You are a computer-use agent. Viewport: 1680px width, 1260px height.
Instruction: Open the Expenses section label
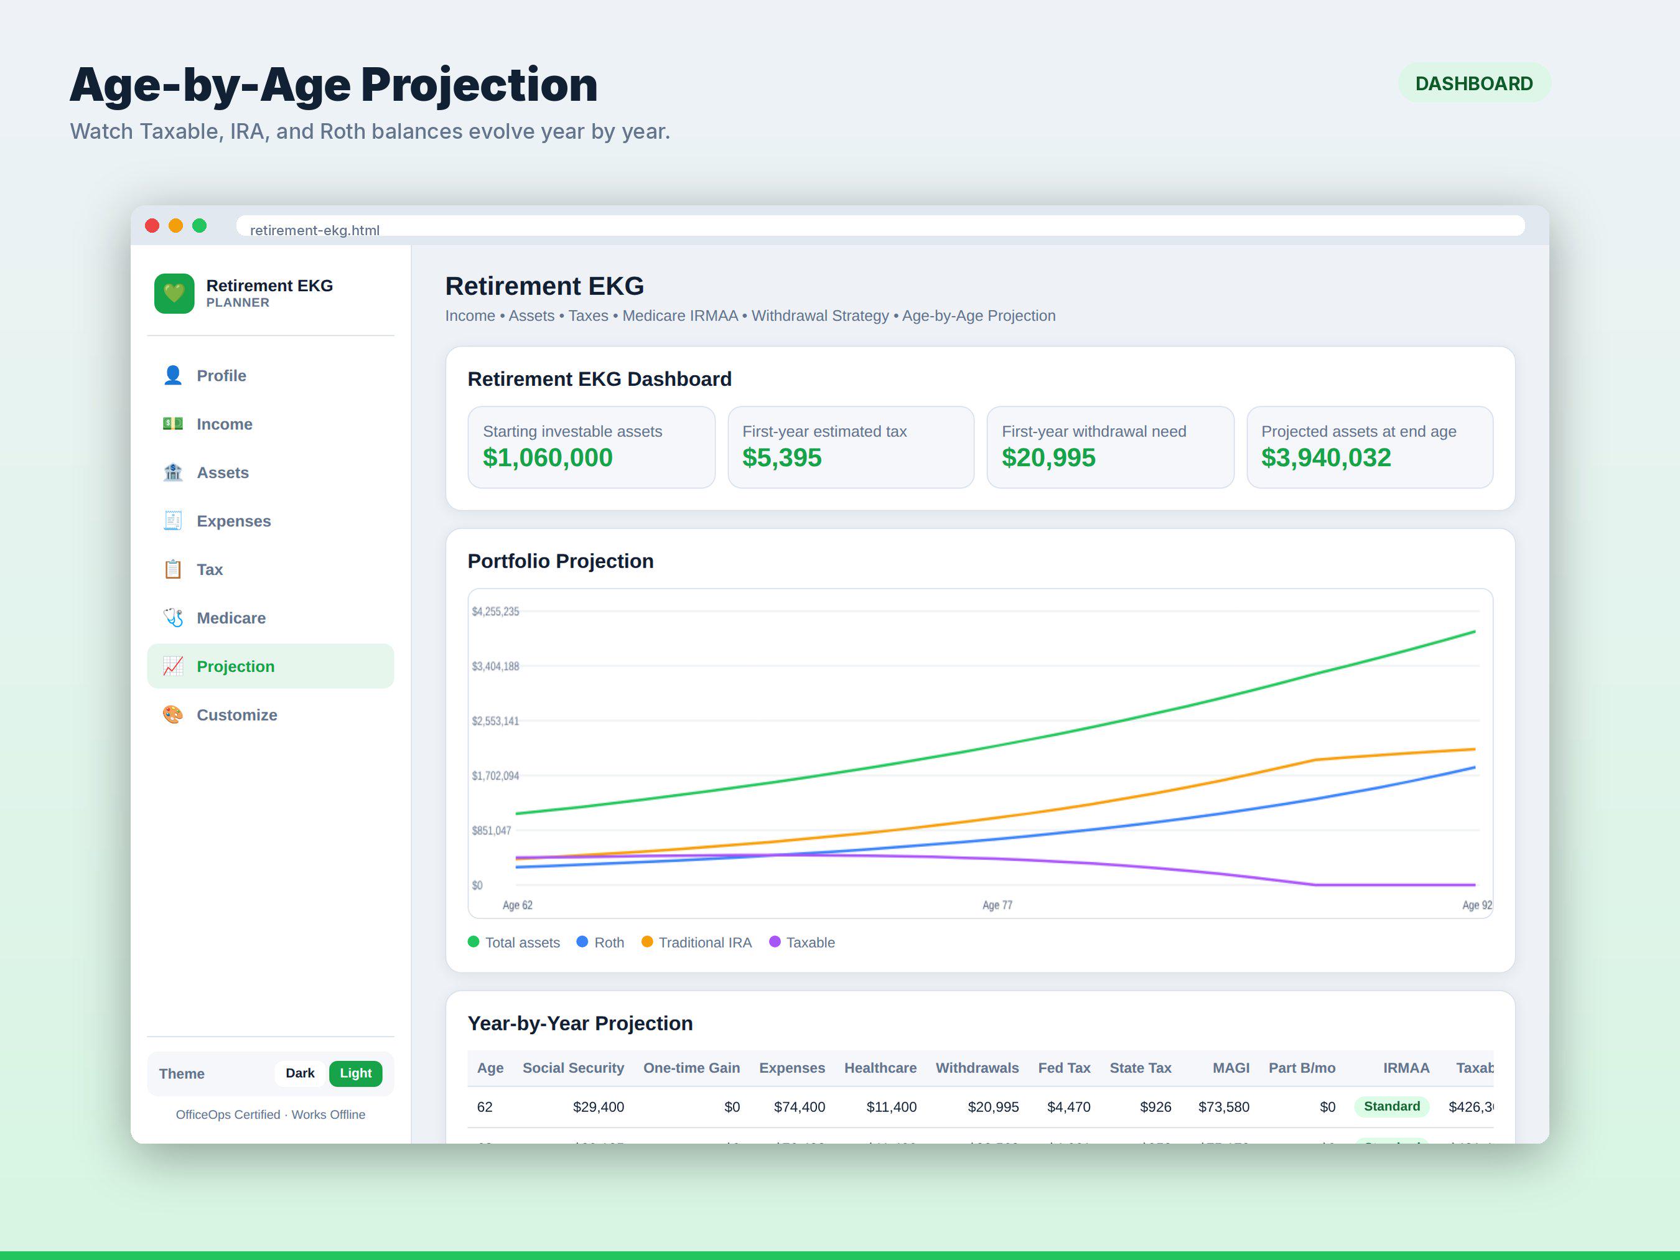(x=234, y=521)
